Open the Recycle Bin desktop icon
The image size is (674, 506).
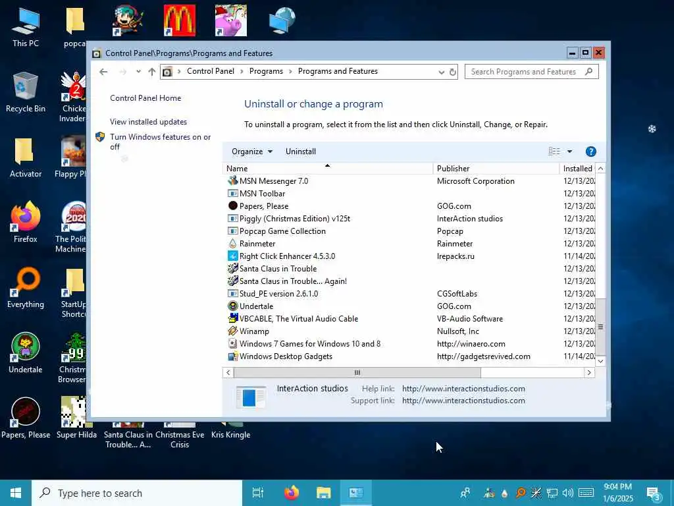coord(26,92)
